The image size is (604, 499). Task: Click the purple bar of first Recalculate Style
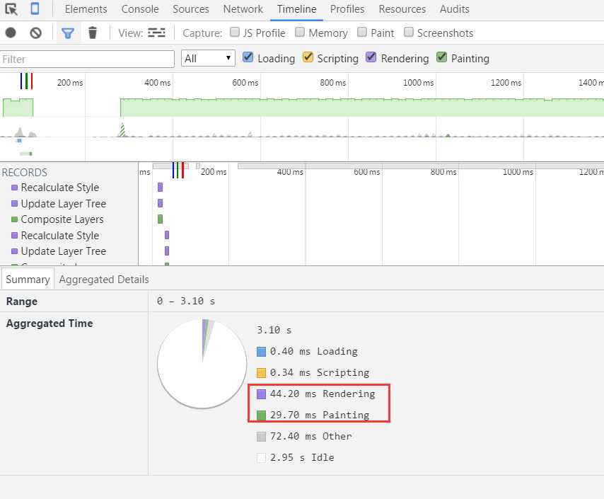point(161,188)
